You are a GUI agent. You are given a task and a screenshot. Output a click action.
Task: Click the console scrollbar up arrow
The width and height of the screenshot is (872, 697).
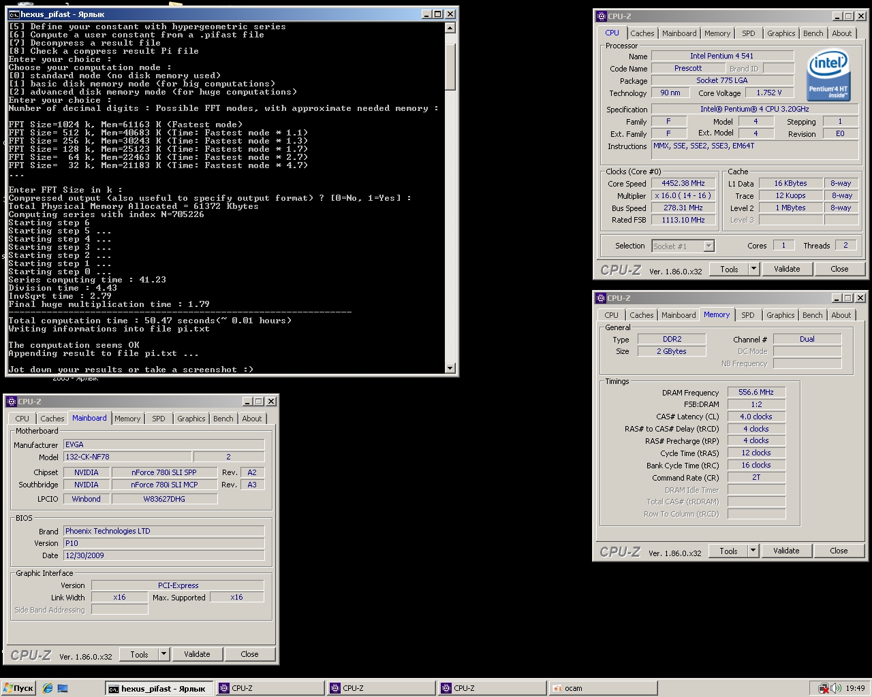tap(450, 28)
